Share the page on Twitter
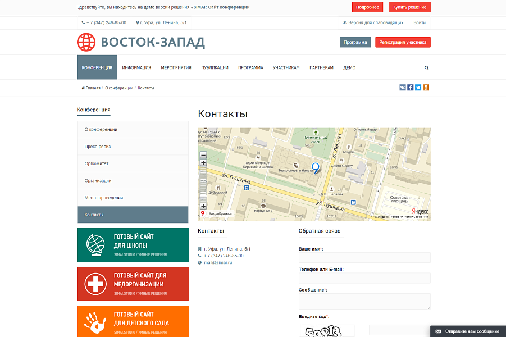 click(x=418, y=88)
